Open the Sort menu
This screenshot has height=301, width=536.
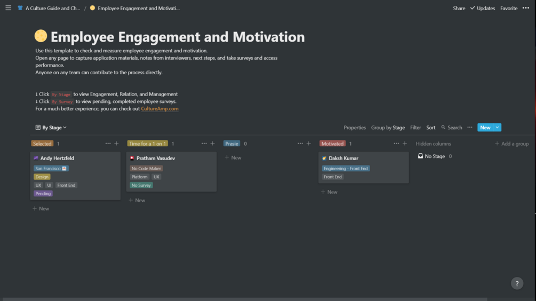click(431, 128)
